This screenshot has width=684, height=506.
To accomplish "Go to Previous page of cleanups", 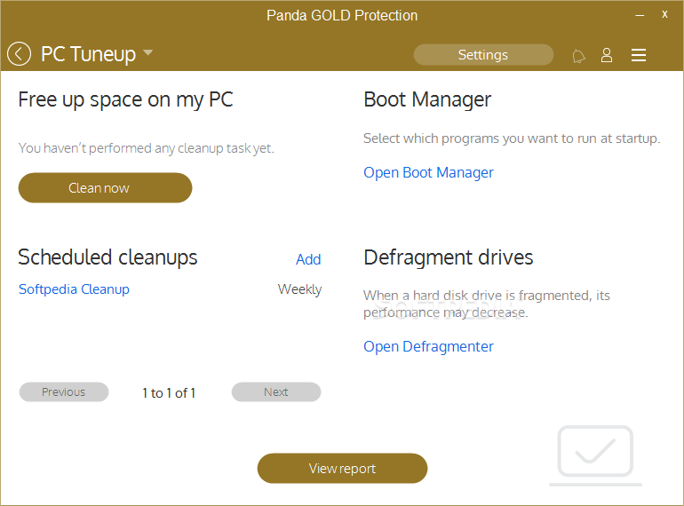I will coord(64,391).
